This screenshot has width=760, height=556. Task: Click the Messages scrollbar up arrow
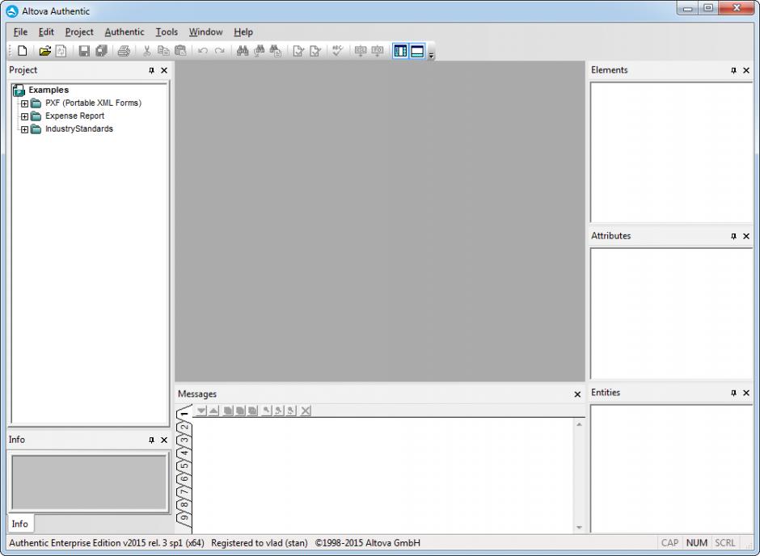[x=579, y=424]
